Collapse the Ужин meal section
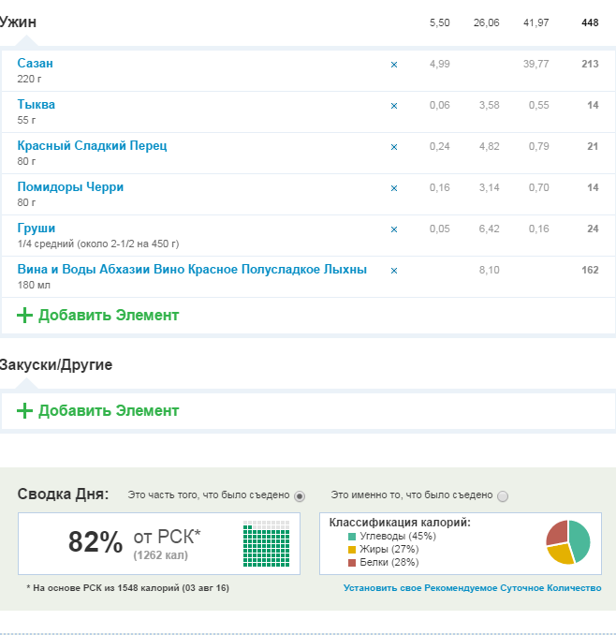The height and width of the screenshot is (635, 616). 19,22
